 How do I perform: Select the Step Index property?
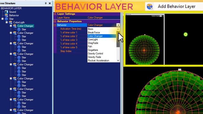(x=66, y=51)
